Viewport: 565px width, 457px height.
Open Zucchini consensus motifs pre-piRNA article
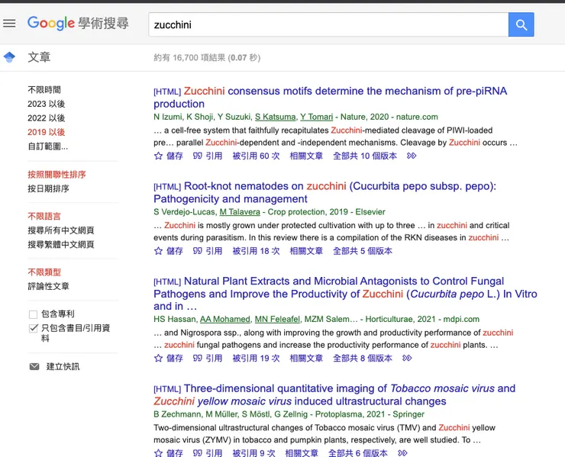[x=331, y=97]
